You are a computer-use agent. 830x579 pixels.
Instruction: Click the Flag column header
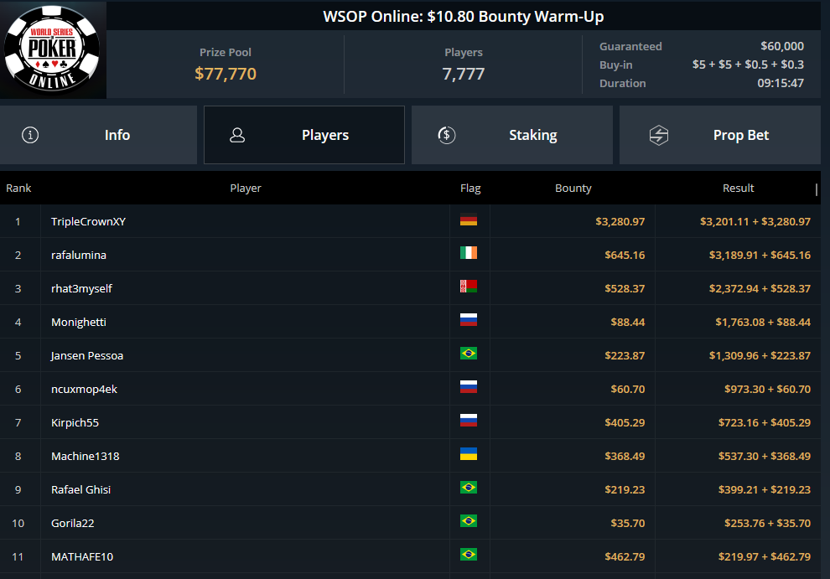pos(470,189)
